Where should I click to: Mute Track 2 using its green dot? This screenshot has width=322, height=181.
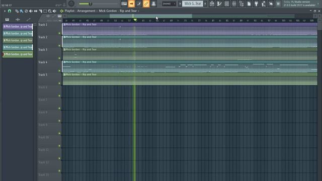(x=59, y=46)
